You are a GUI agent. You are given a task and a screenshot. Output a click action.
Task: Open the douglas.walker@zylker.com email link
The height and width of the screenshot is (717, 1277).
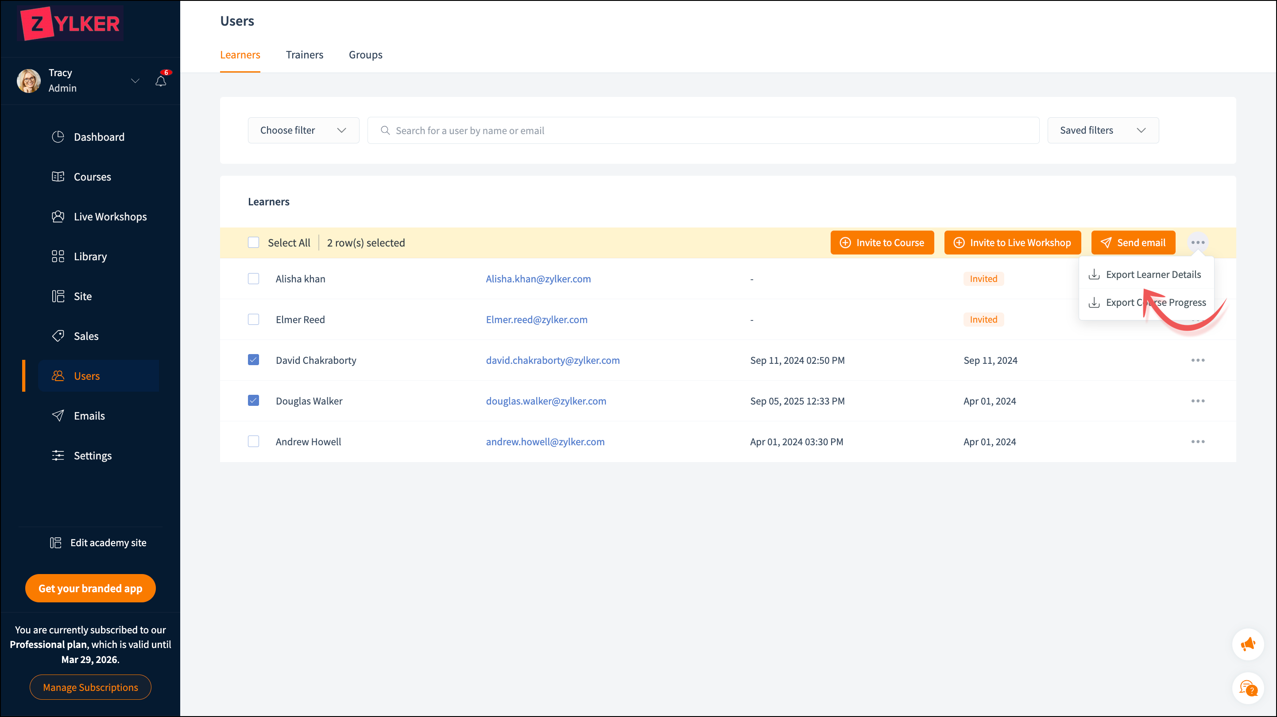click(x=546, y=401)
